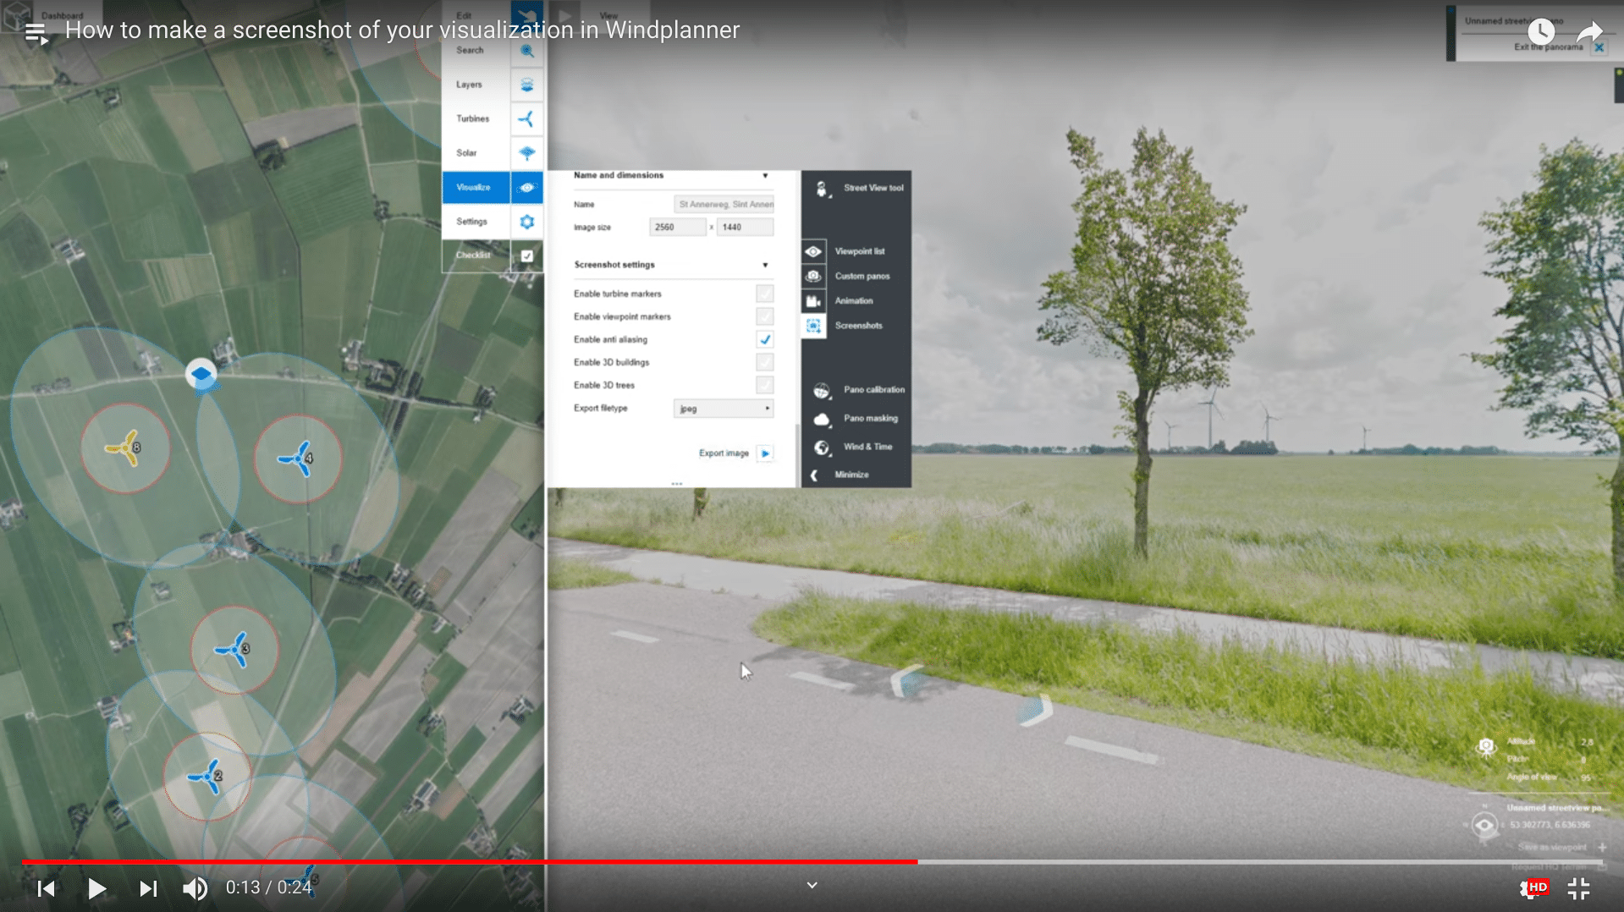Screen dimensions: 1624x912
Task: Open the Search menu item
Action: click(x=476, y=51)
